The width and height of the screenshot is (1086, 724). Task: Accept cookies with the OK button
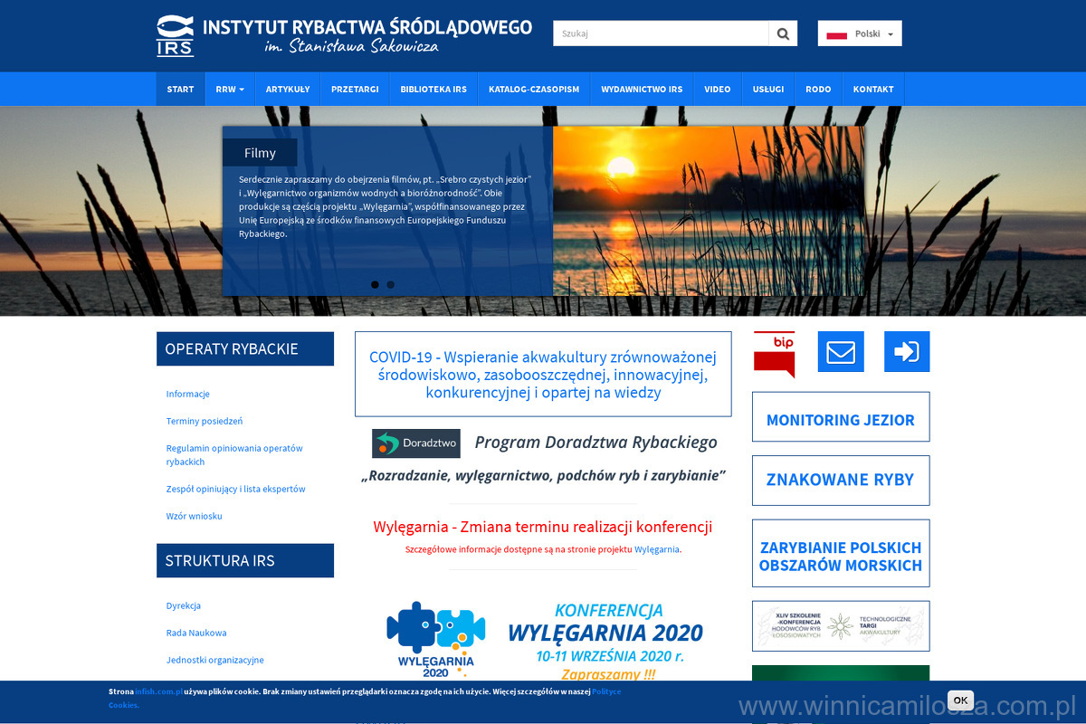pos(960,700)
